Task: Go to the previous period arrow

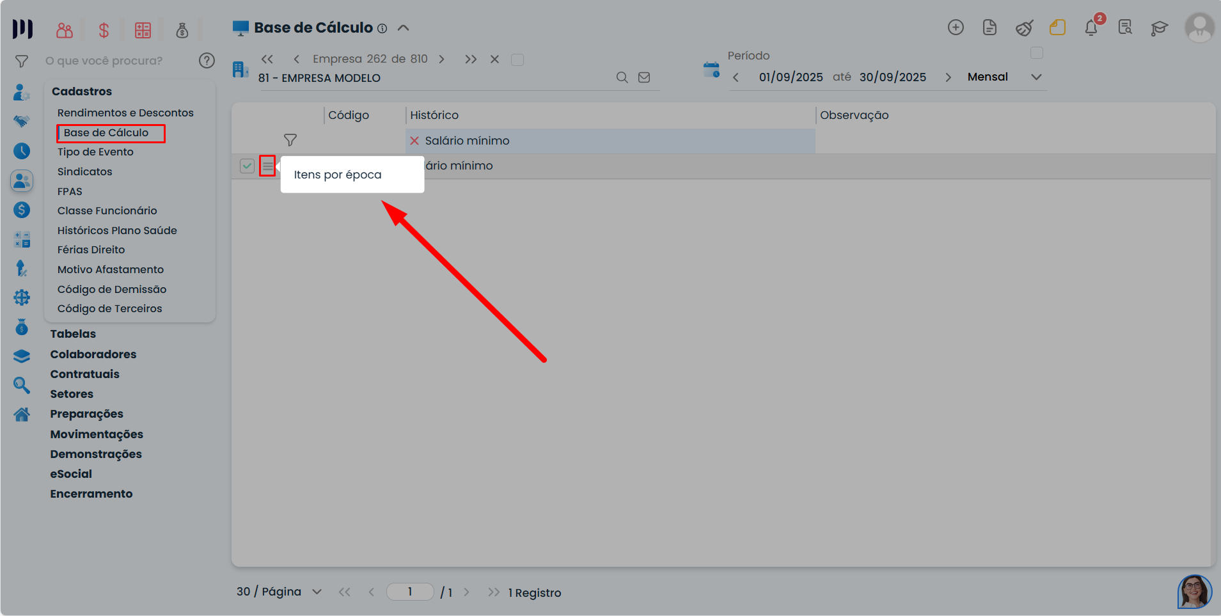Action: 736,77
